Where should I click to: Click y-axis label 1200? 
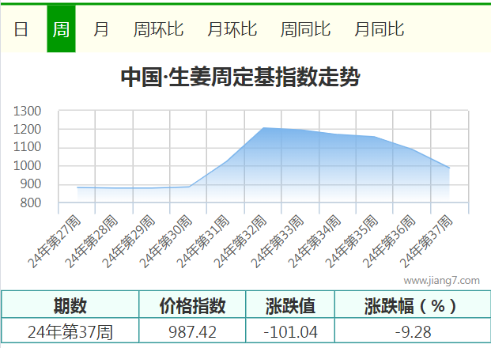point(27,130)
